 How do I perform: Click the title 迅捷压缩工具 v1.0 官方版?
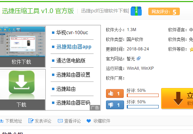click(38, 11)
